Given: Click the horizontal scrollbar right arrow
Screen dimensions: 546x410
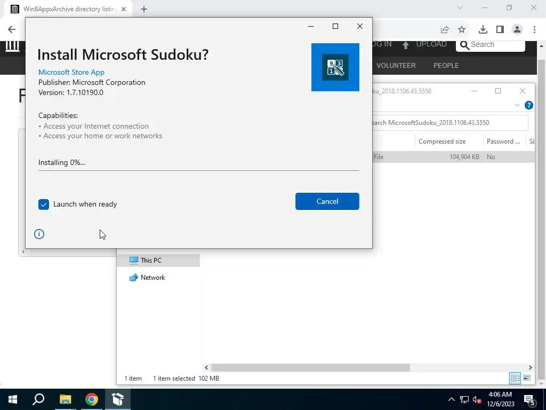Looking at the screenshot, I should 531,367.
